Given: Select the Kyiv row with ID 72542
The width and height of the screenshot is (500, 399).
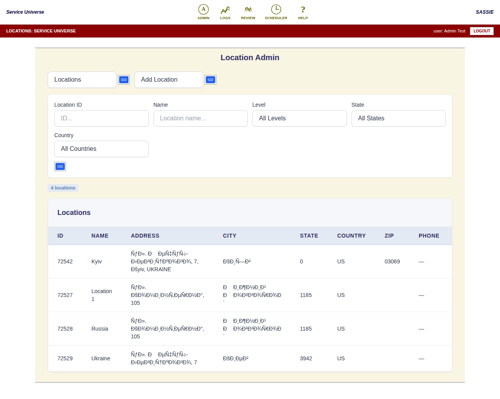Looking at the screenshot, I should pyautogui.click(x=250, y=261).
